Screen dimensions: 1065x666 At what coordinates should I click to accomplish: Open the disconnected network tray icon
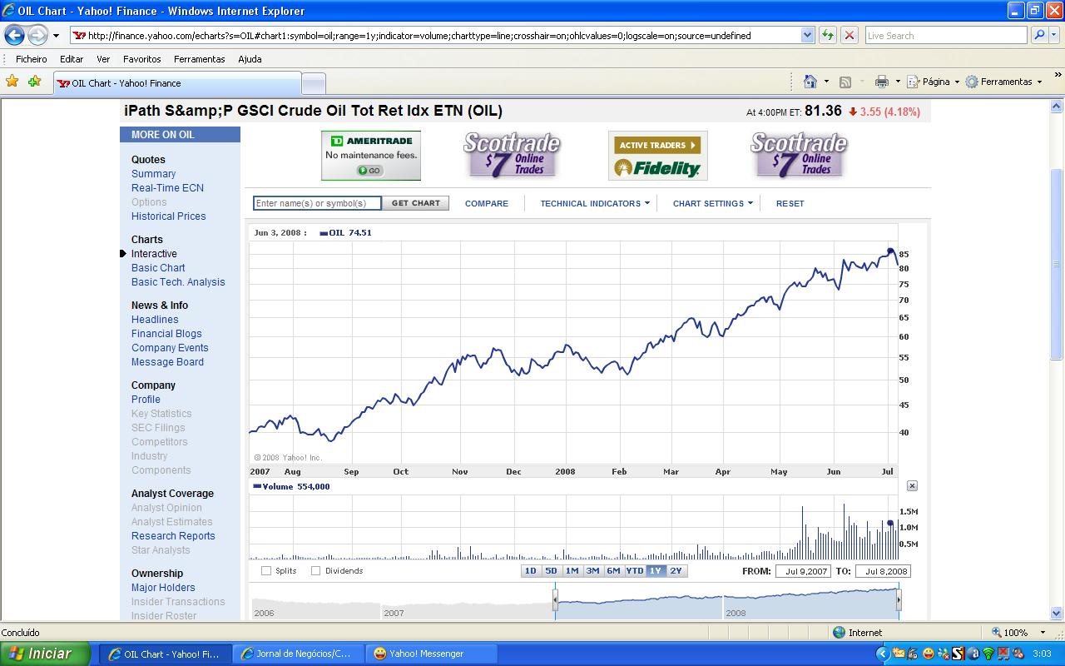pos(1003,654)
